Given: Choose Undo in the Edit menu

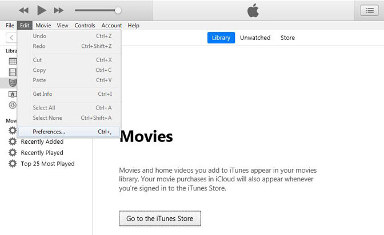Looking at the screenshot, I should click(x=69, y=36).
